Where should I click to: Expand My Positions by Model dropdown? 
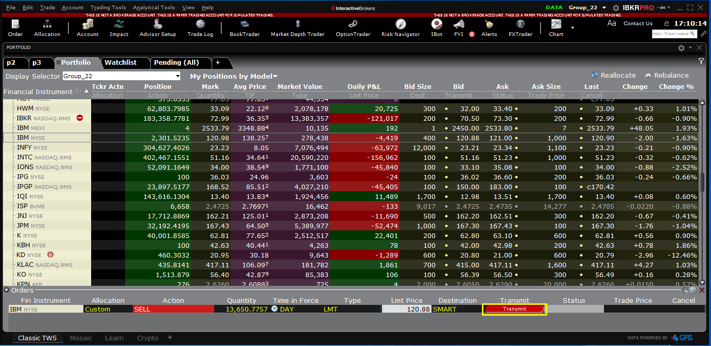(x=234, y=76)
